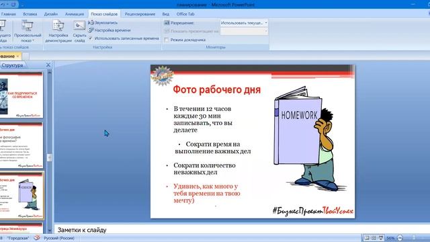Click the #БизнесПроектТвойУспех hashtag text
The height and width of the screenshot is (242, 430).
click(x=313, y=210)
